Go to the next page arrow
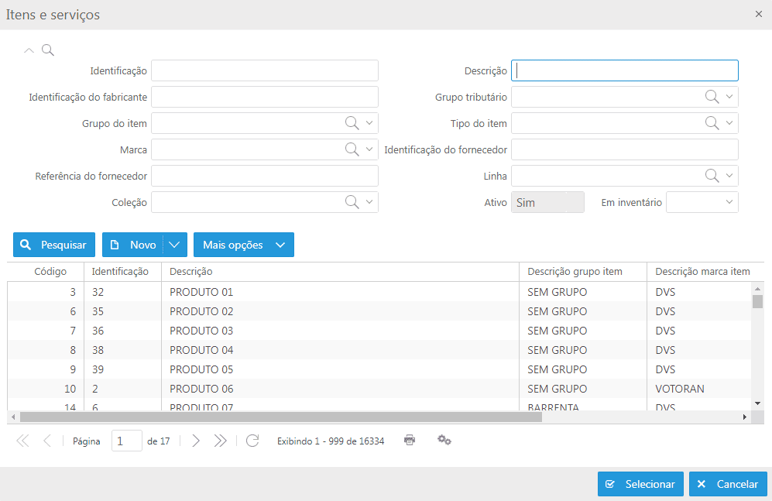 196,441
